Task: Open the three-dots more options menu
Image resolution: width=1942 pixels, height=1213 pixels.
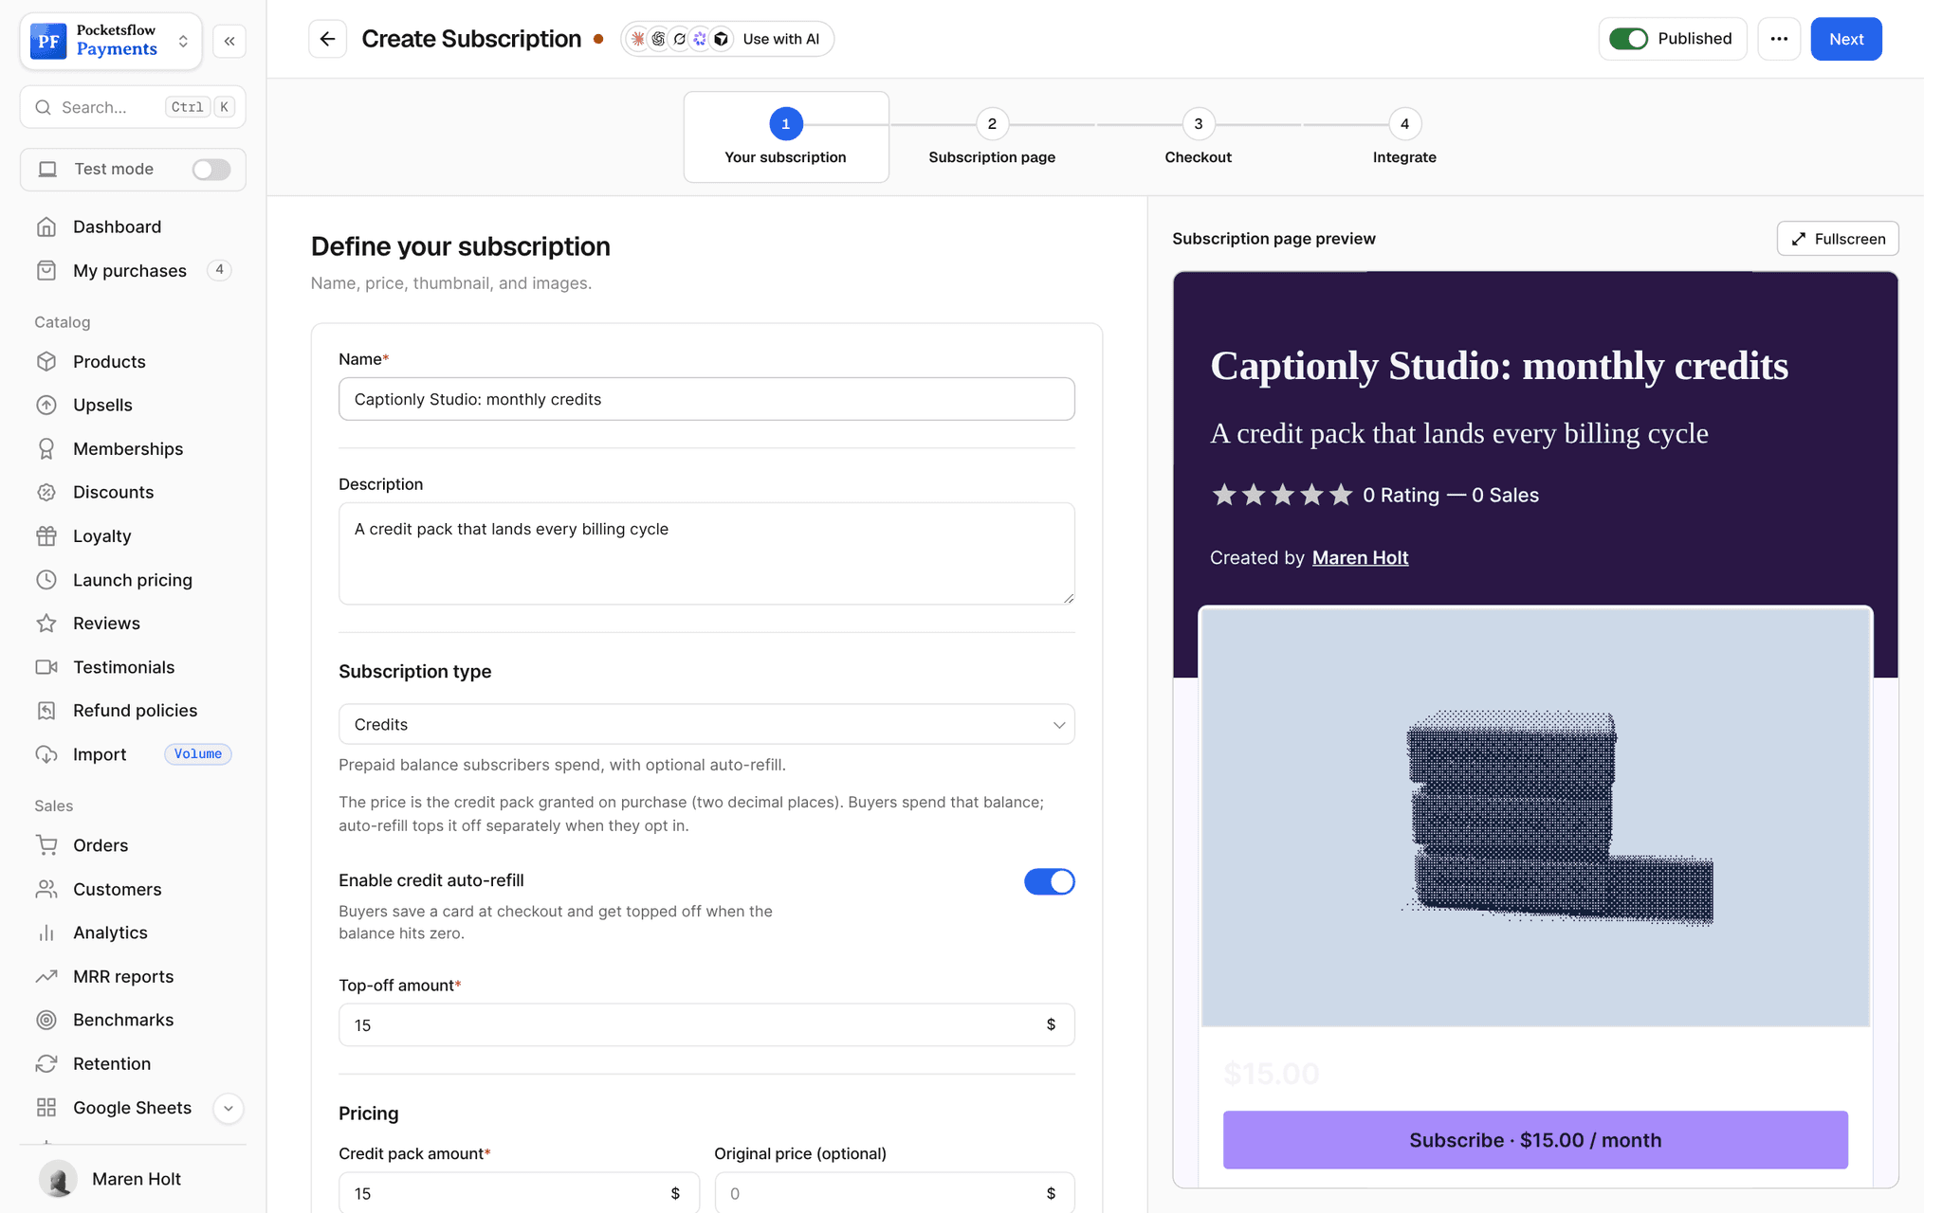Action: pyautogui.click(x=1778, y=39)
